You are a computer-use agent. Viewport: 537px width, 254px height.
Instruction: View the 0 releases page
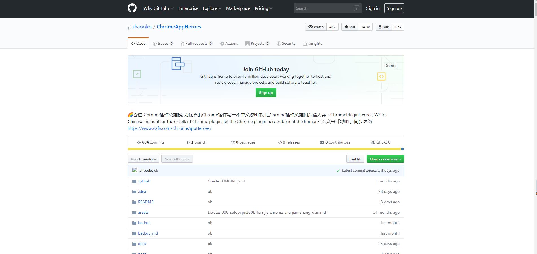(x=289, y=142)
